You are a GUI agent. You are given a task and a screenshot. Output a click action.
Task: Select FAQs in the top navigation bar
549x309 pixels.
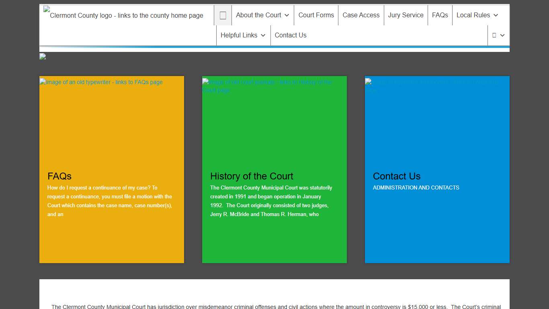click(x=440, y=15)
